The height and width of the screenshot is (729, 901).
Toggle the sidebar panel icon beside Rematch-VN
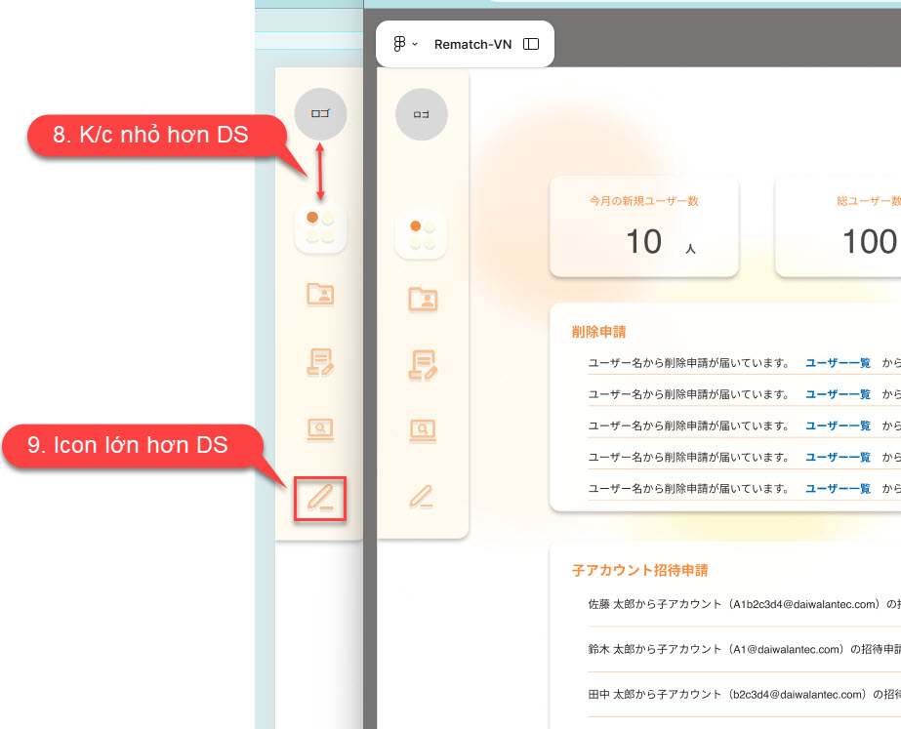(x=531, y=44)
